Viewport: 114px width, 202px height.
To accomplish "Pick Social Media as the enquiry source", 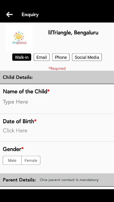I will (x=87, y=57).
